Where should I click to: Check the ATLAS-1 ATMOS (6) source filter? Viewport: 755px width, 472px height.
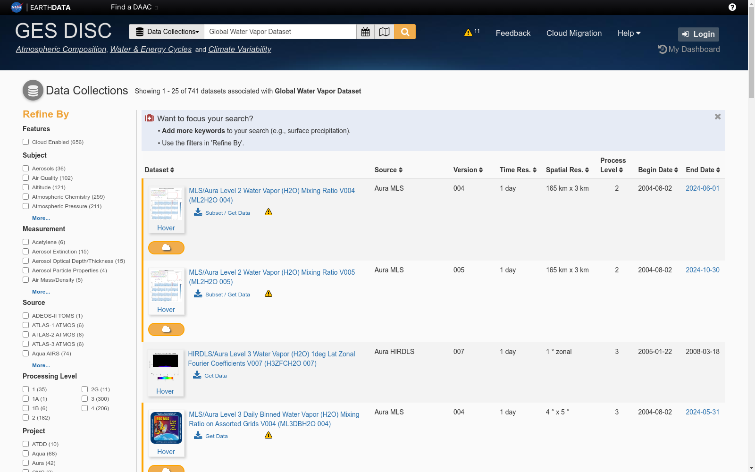click(x=26, y=325)
